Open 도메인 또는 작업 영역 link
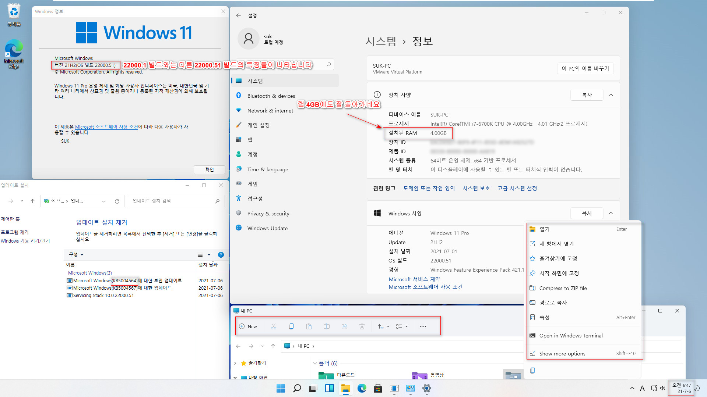Screen dimensions: 707x397 click(429, 188)
